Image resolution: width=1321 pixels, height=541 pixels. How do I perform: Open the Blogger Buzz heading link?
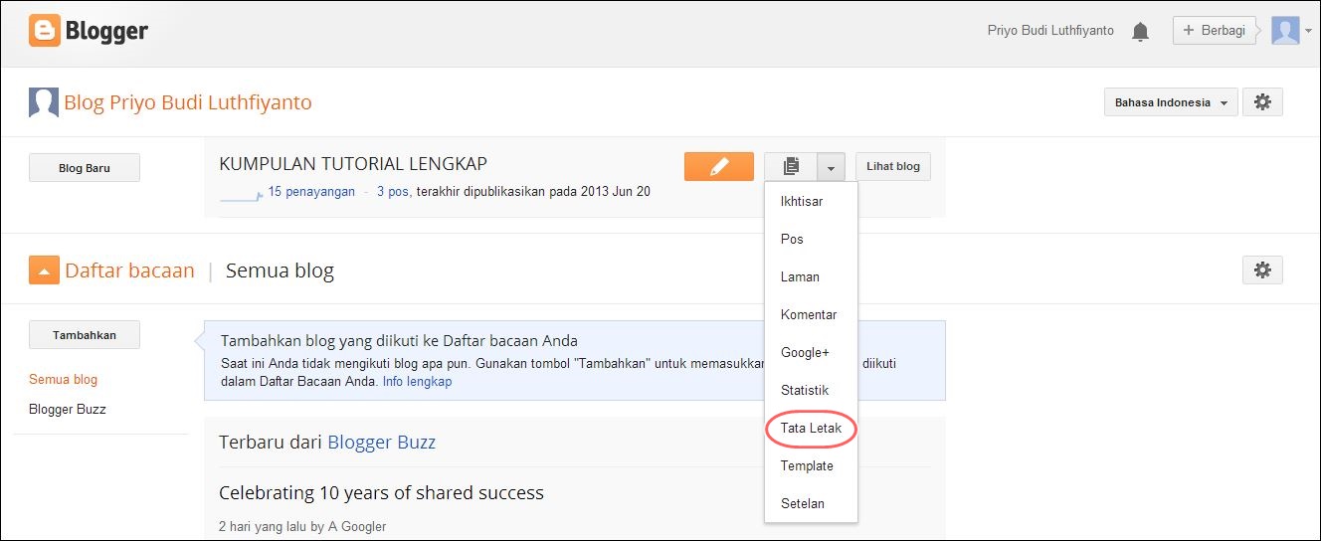pos(381,443)
